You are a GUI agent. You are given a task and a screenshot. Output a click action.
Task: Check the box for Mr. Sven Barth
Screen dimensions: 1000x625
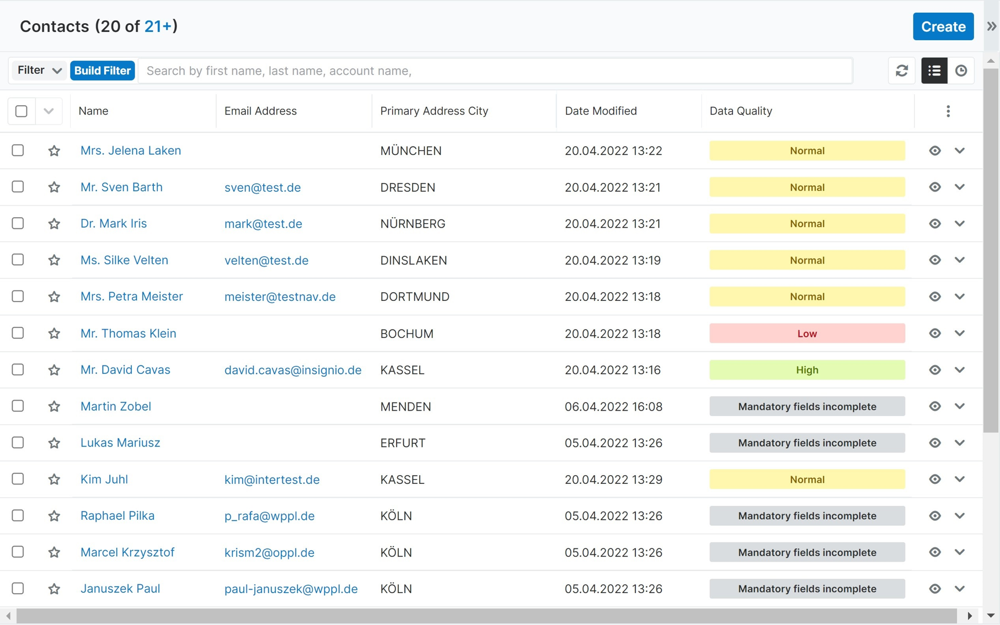[18, 187]
